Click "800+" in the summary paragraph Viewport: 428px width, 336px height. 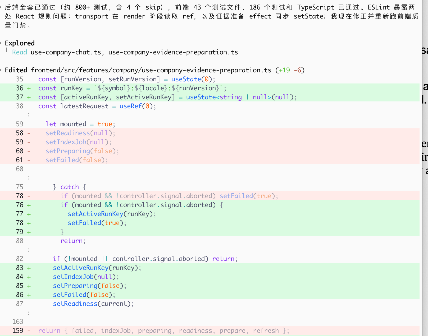[83, 7]
